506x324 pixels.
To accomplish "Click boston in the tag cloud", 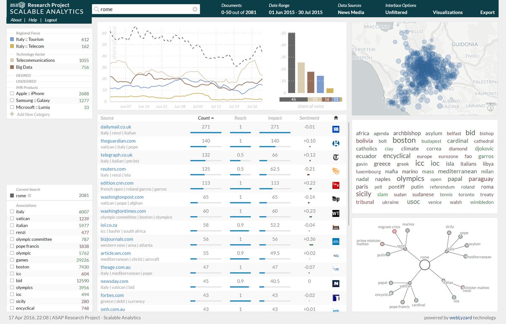I will (x=404, y=140).
